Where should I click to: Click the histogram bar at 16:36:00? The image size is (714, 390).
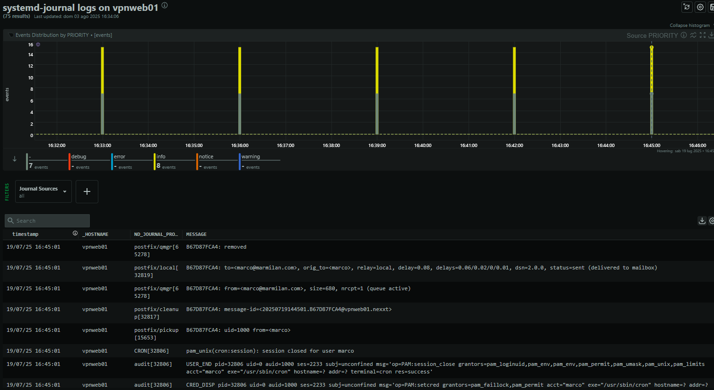point(240,91)
